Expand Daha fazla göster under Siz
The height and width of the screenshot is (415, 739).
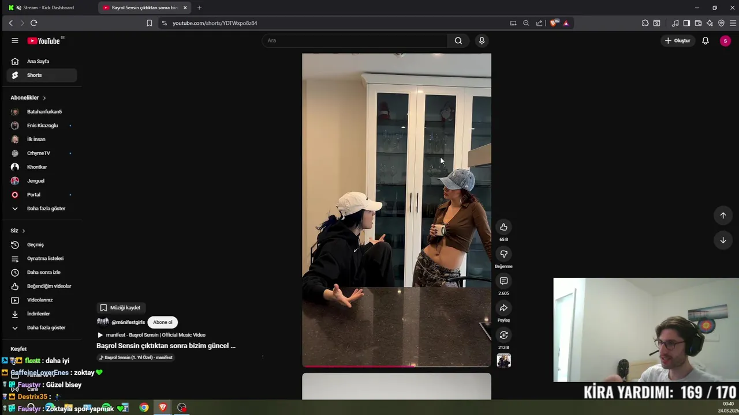(42, 327)
